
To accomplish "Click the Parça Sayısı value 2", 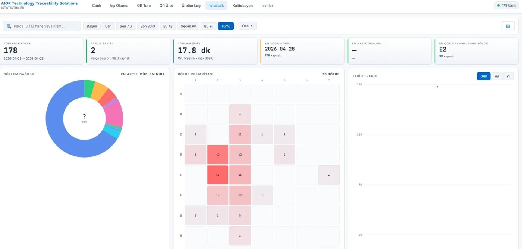I will [93, 50].
